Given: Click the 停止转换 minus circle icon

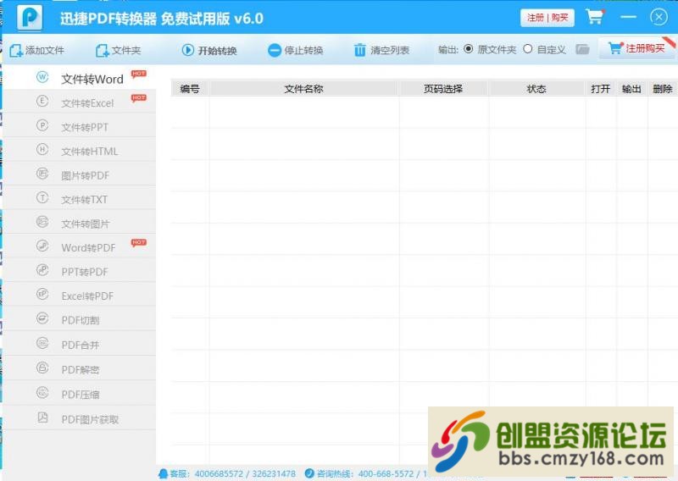Looking at the screenshot, I should 275,51.
